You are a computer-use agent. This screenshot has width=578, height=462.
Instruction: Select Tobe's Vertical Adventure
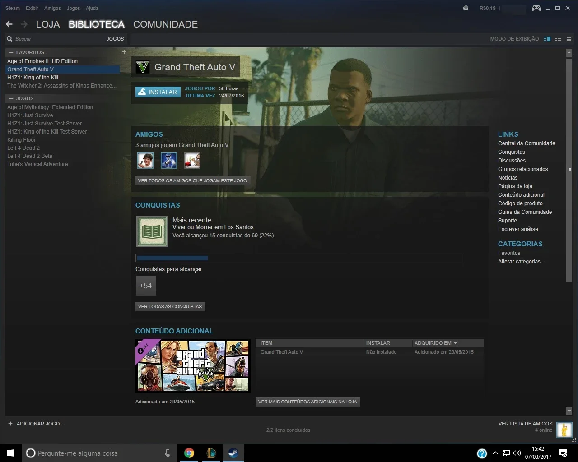pyautogui.click(x=62, y=164)
